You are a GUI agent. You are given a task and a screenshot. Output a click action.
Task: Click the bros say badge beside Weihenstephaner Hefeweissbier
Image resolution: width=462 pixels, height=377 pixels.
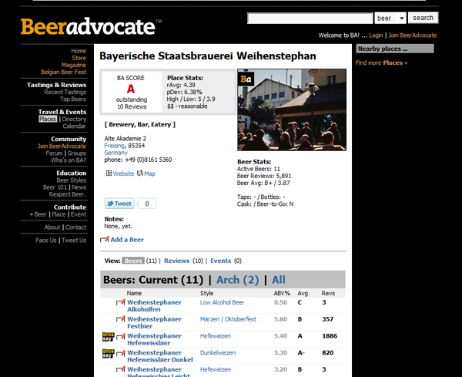108,337
